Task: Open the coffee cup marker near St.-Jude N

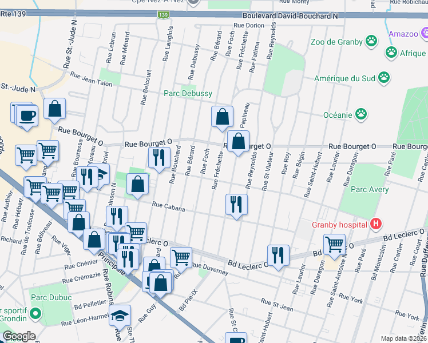Action: pos(27,117)
